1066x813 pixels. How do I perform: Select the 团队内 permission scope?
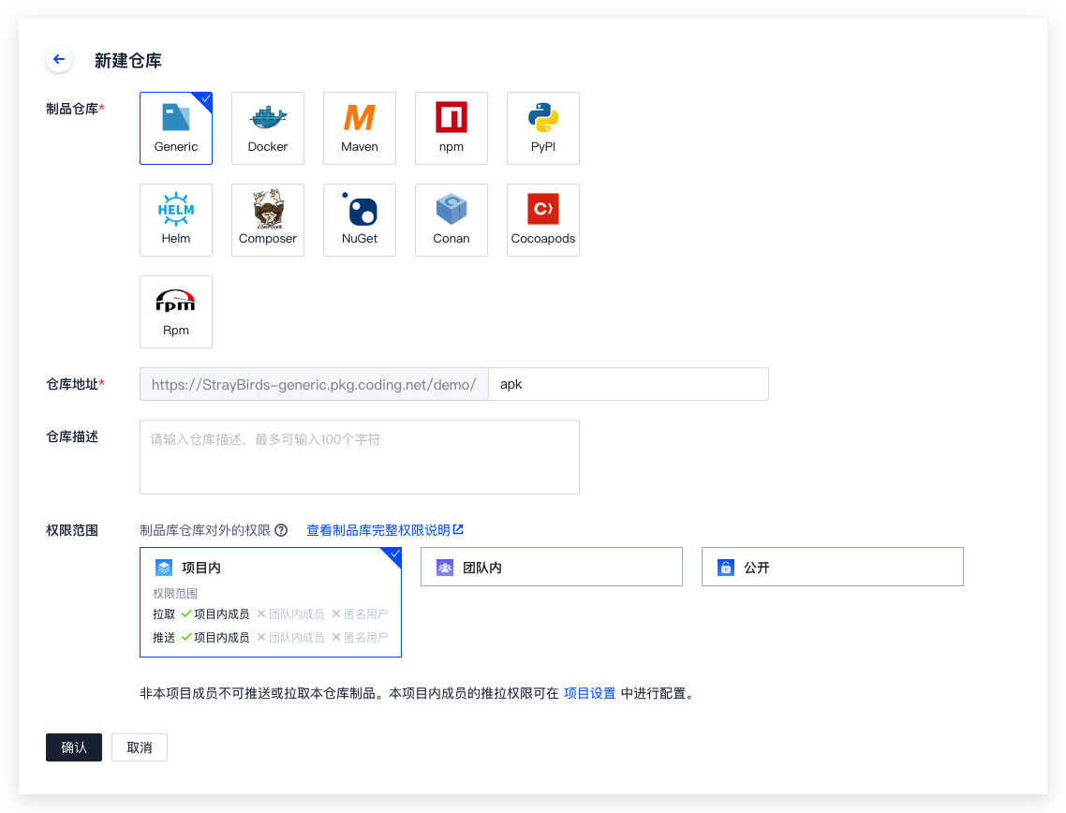[x=552, y=567]
